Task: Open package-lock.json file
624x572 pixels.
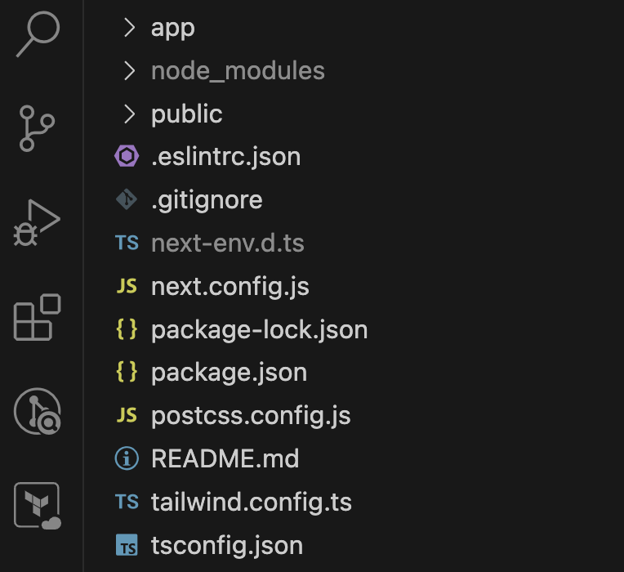Action: click(260, 329)
